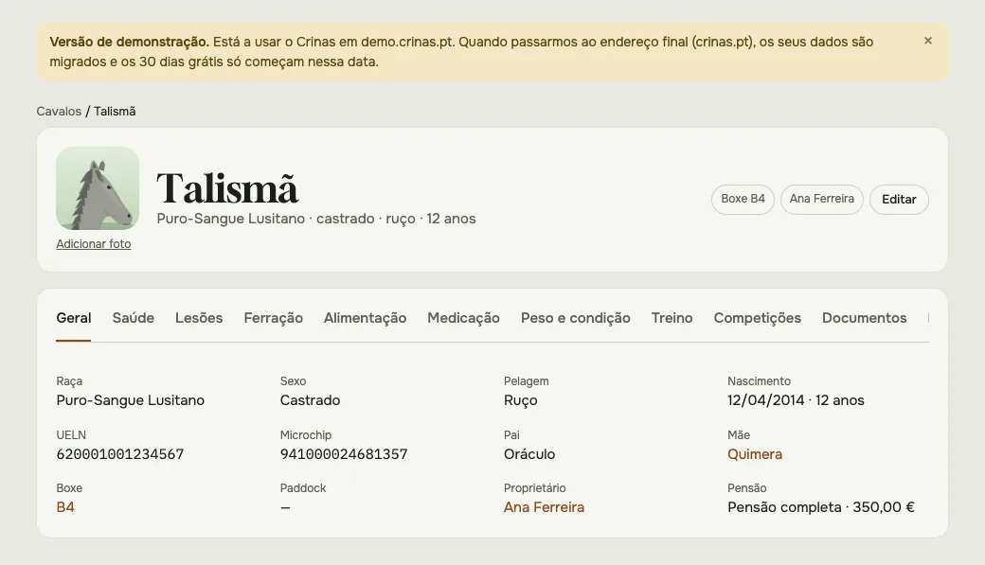Screen dimensions: 985x565
Task: Open Peso e condição tab
Action: click(x=576, y=318)
